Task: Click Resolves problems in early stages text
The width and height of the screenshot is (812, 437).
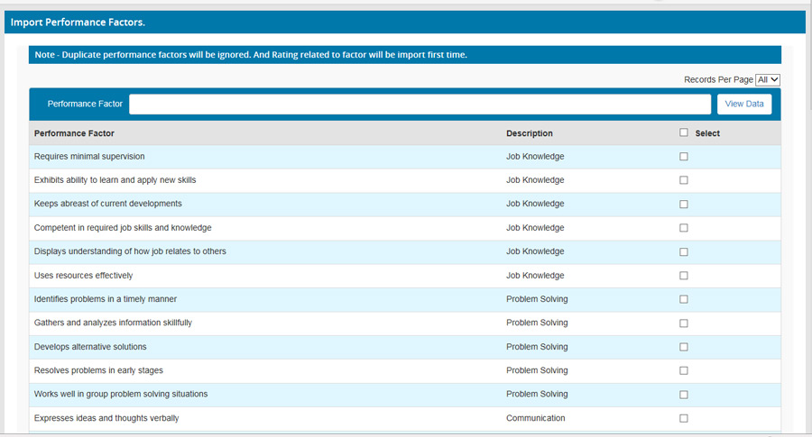Action: coord(98,370)
